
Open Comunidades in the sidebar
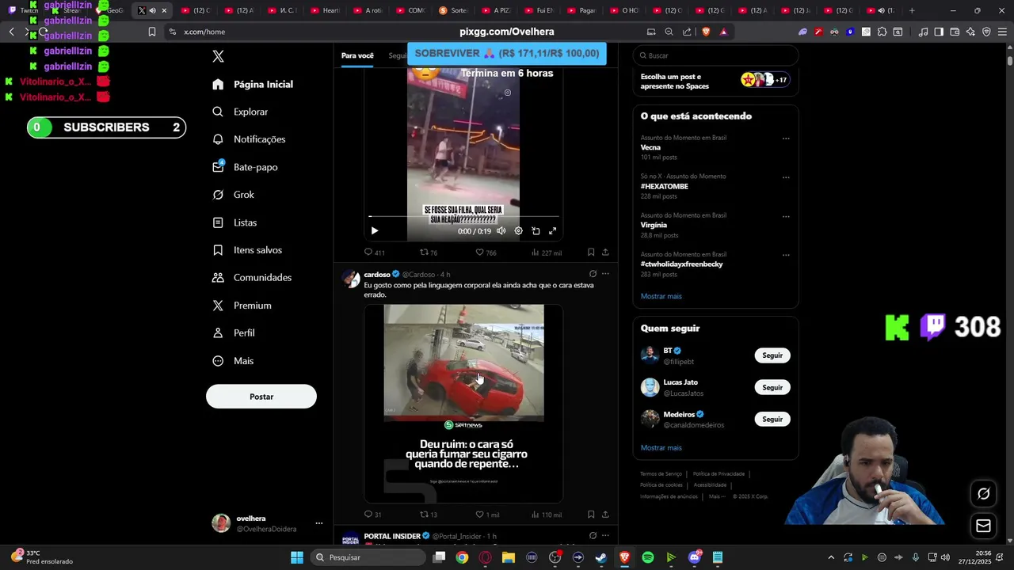252,278
